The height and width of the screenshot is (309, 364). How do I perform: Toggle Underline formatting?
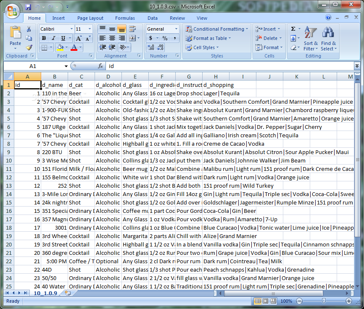[63, 38]
